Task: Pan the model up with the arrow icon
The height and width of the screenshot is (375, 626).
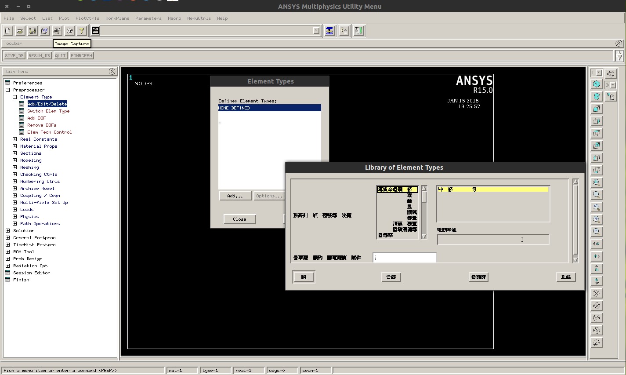Action: pyautogui.click(x=597, y=269)
